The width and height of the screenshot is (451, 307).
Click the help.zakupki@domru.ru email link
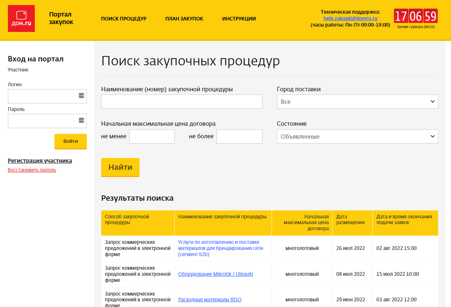tap(350, 18)
